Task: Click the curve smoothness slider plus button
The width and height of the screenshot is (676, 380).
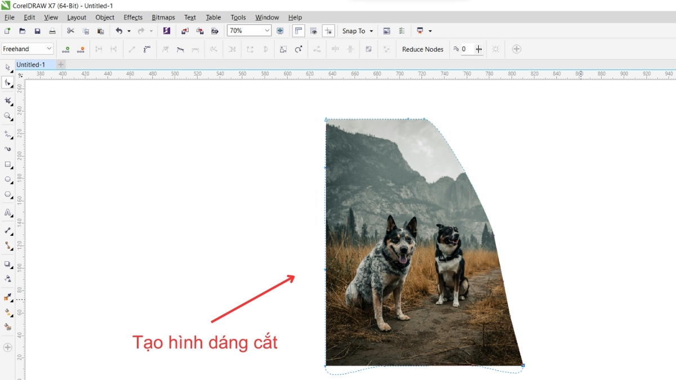Action: click(x=478, y=49)
